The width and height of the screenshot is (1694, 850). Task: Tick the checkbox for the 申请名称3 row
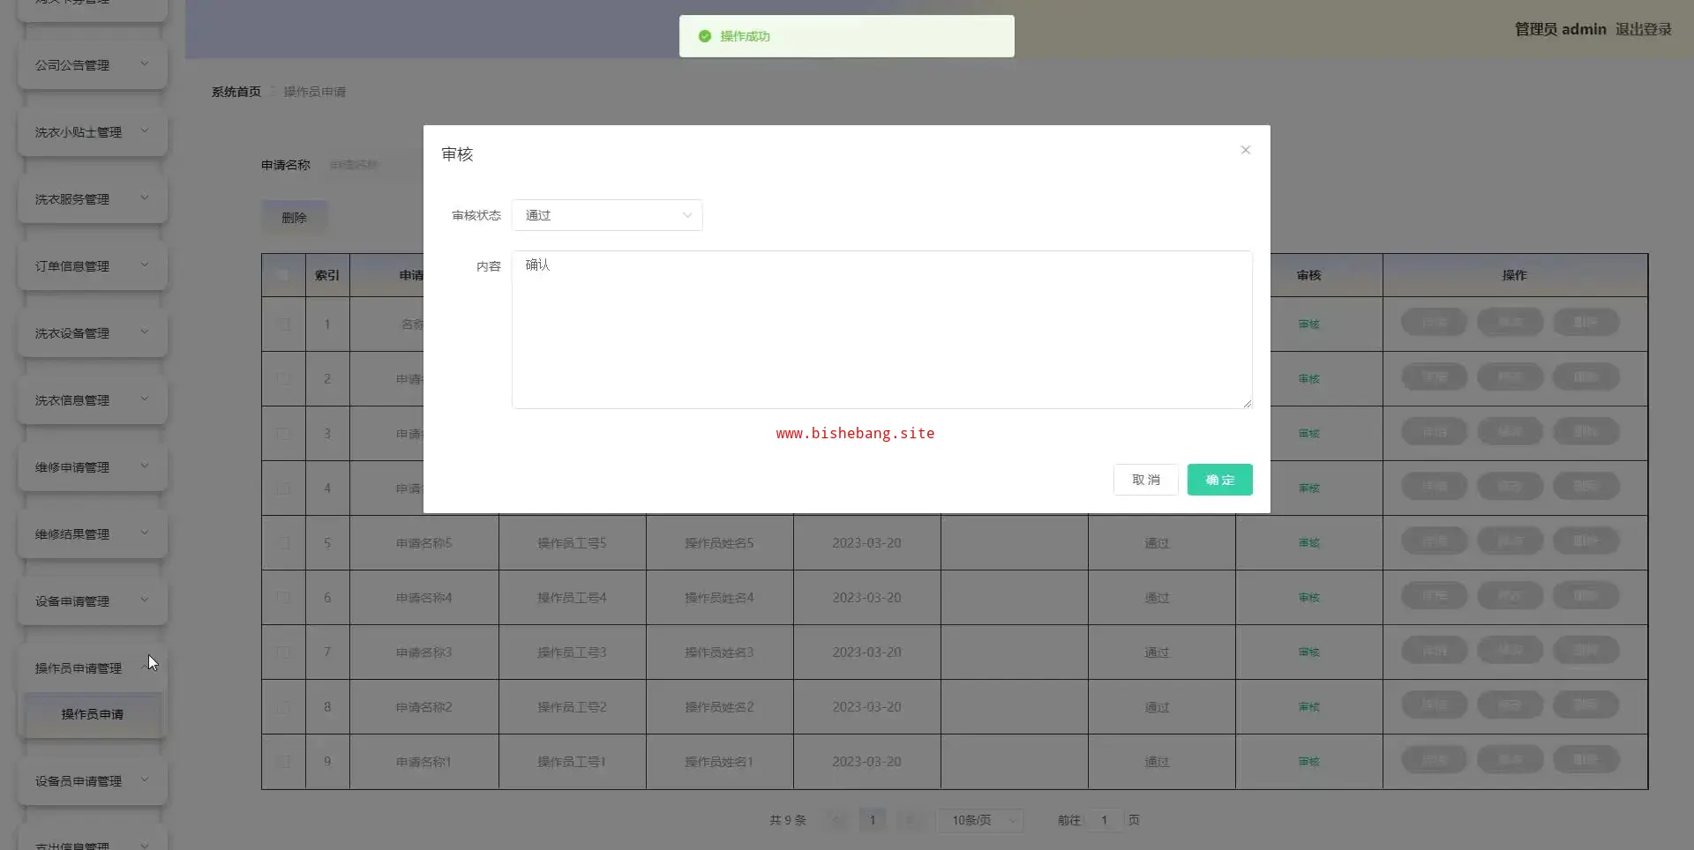[x=283, y=652]
